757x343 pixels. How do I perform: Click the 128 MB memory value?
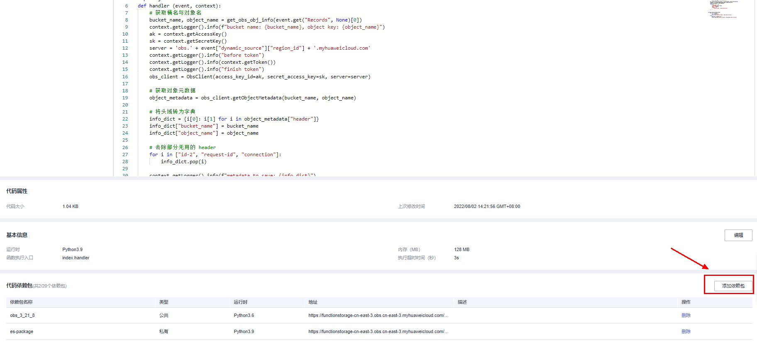point(462,250)
